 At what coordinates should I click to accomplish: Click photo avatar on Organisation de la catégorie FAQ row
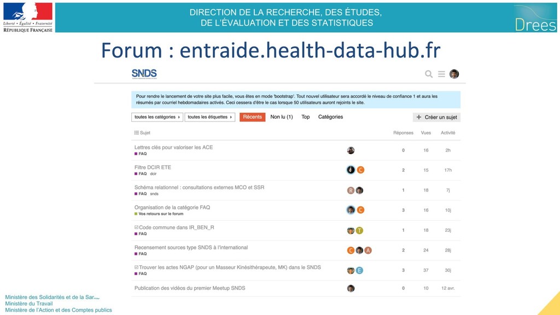(x=351, y=210)
